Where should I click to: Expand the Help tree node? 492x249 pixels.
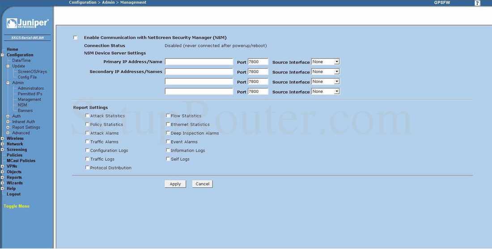click(2, 189)
